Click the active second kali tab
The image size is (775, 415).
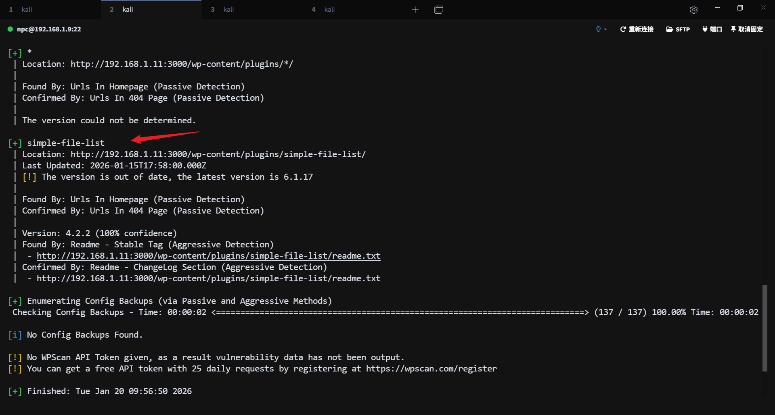coord(128,10)
